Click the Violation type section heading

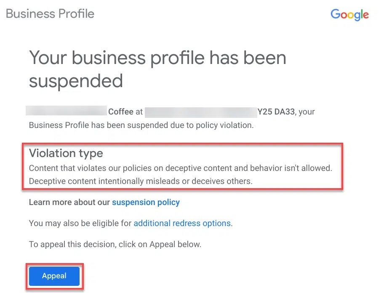click(x=66, y=153)
